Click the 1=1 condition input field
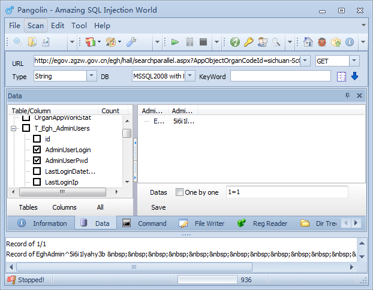 pyautogui.click(x=287, y=192)
